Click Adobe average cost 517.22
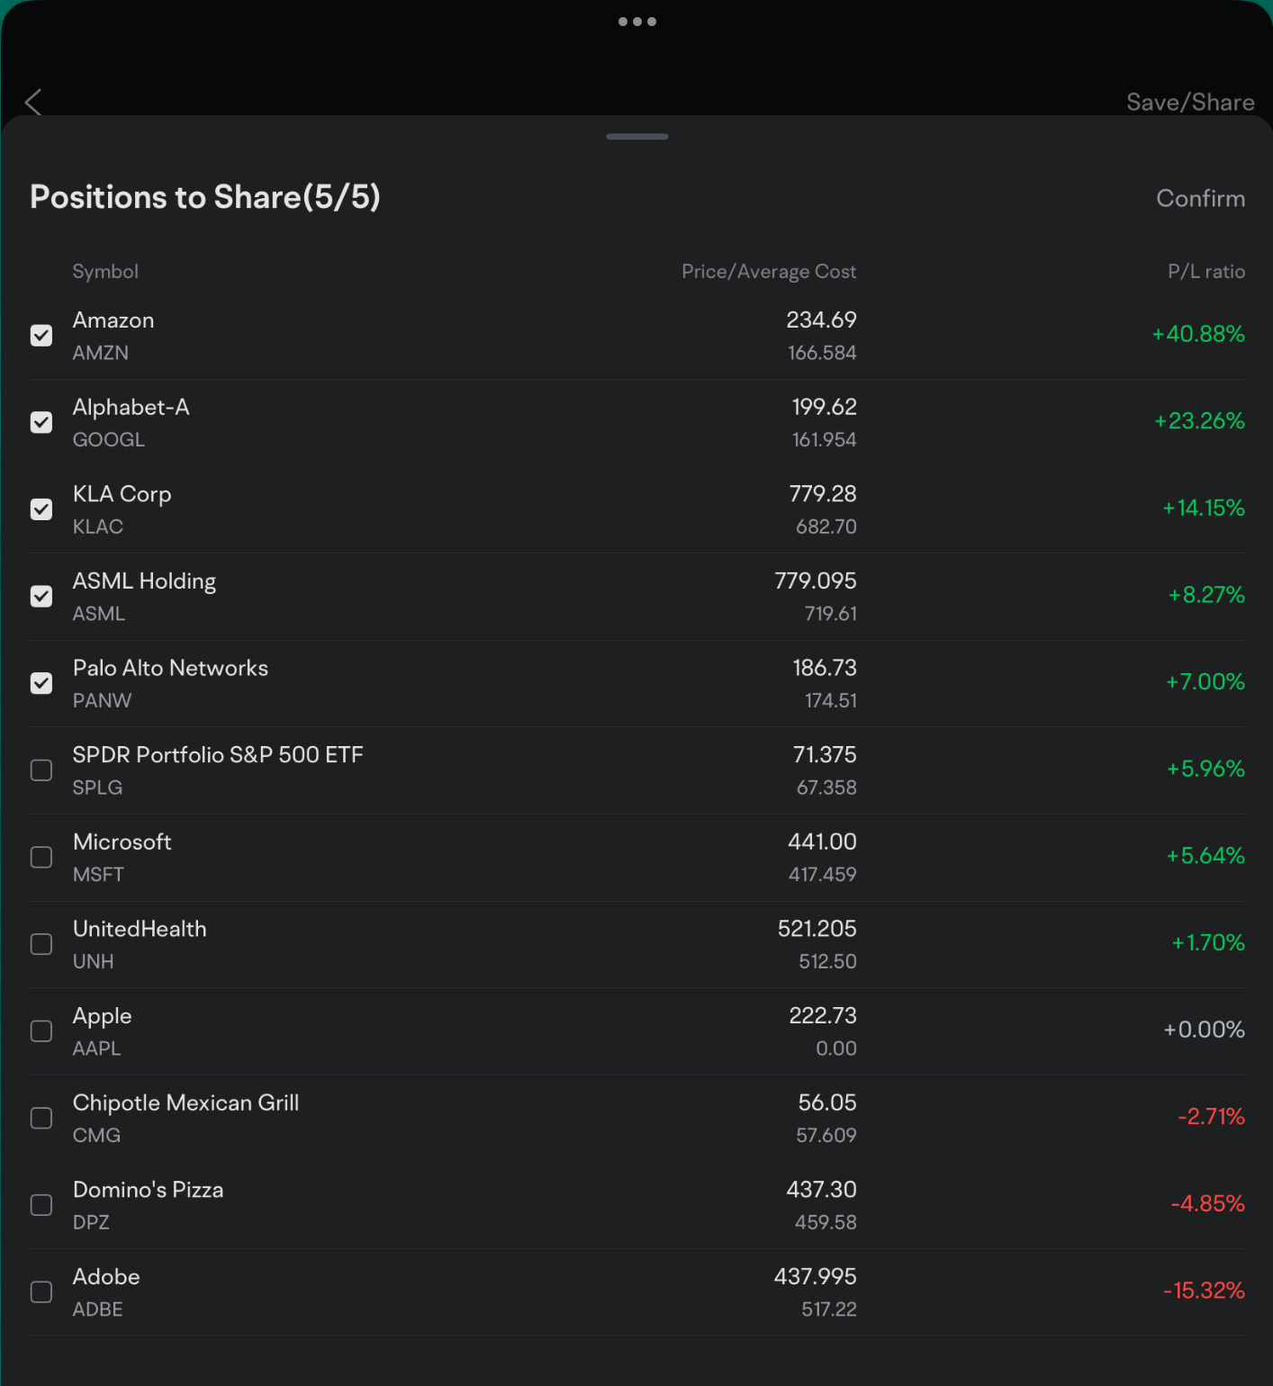Image resolution: width=1273 pixels, height=1386 pixels. click(829, 1309)
